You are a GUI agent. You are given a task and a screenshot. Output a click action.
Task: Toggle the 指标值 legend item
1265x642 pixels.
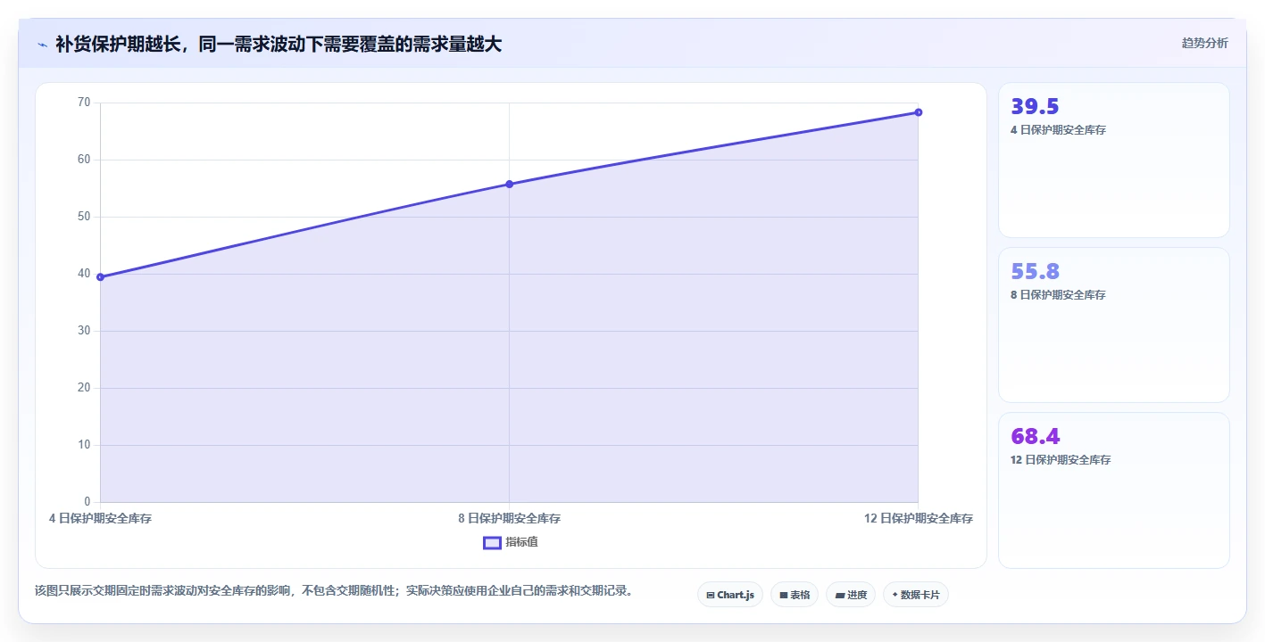(x=511, y=542)
